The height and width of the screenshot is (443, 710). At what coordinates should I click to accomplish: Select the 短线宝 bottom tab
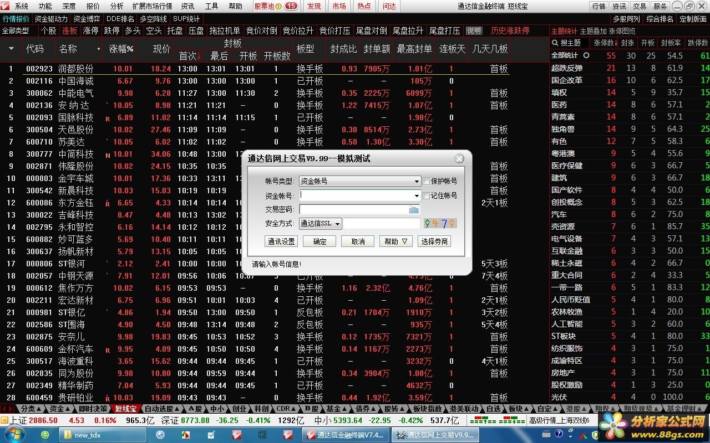(x=125, y=409)
